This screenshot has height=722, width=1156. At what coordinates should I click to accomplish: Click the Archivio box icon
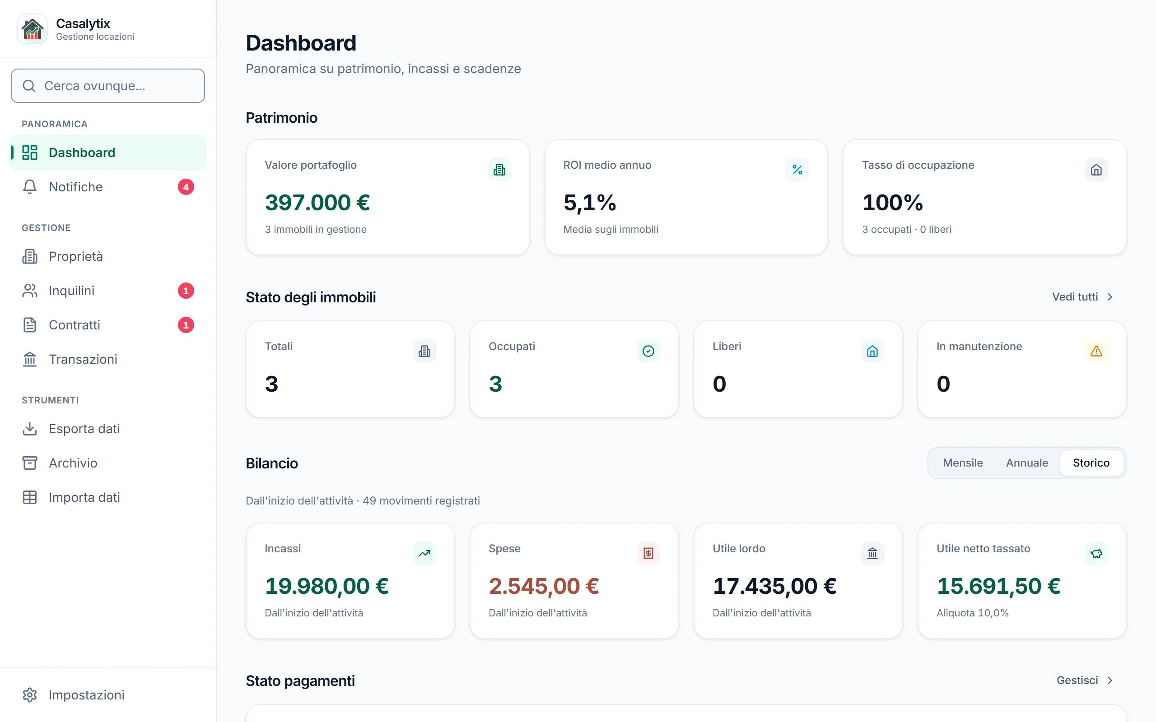click(30, 463)
